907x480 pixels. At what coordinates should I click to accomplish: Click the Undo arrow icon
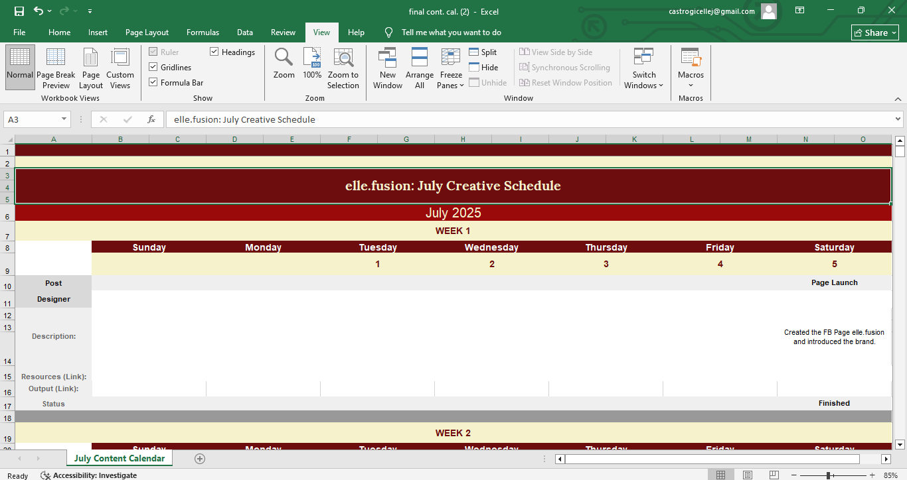39,11
